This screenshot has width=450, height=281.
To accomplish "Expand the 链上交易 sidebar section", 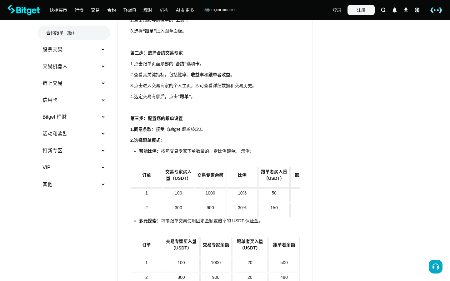I will (74, 83).
